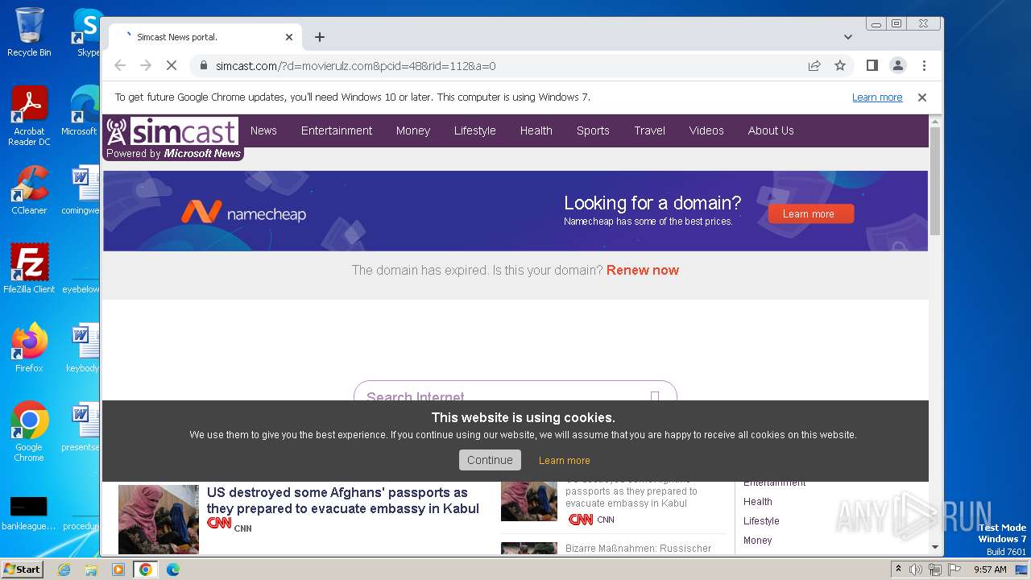Dismiss the Chrome update notice
Screen dimensions: 1031x580
point(922,97)
